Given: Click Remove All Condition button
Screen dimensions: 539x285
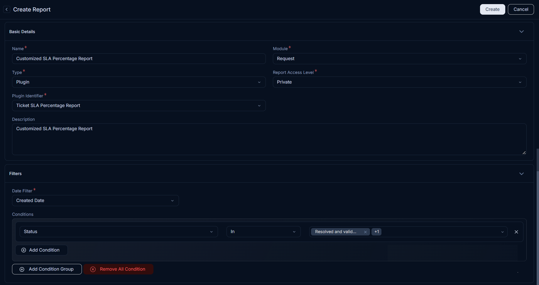Looking at the screenshot, I should point(118,269).
